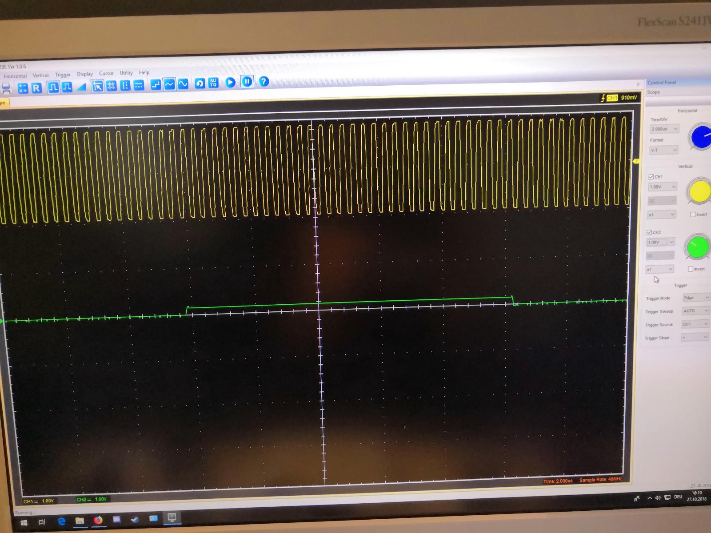
Task: Open the Utility menu
Action: point(126,73)
